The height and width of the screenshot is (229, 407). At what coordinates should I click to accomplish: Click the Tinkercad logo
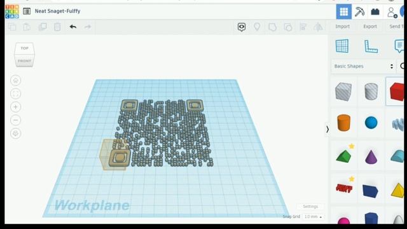click(x=12, y=11)
